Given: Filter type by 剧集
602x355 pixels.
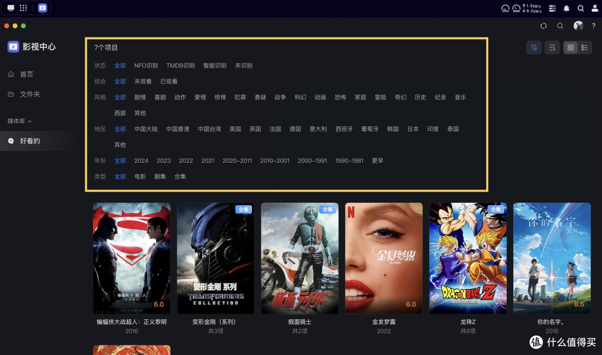Looking at the screenshot, I should 160,177.
